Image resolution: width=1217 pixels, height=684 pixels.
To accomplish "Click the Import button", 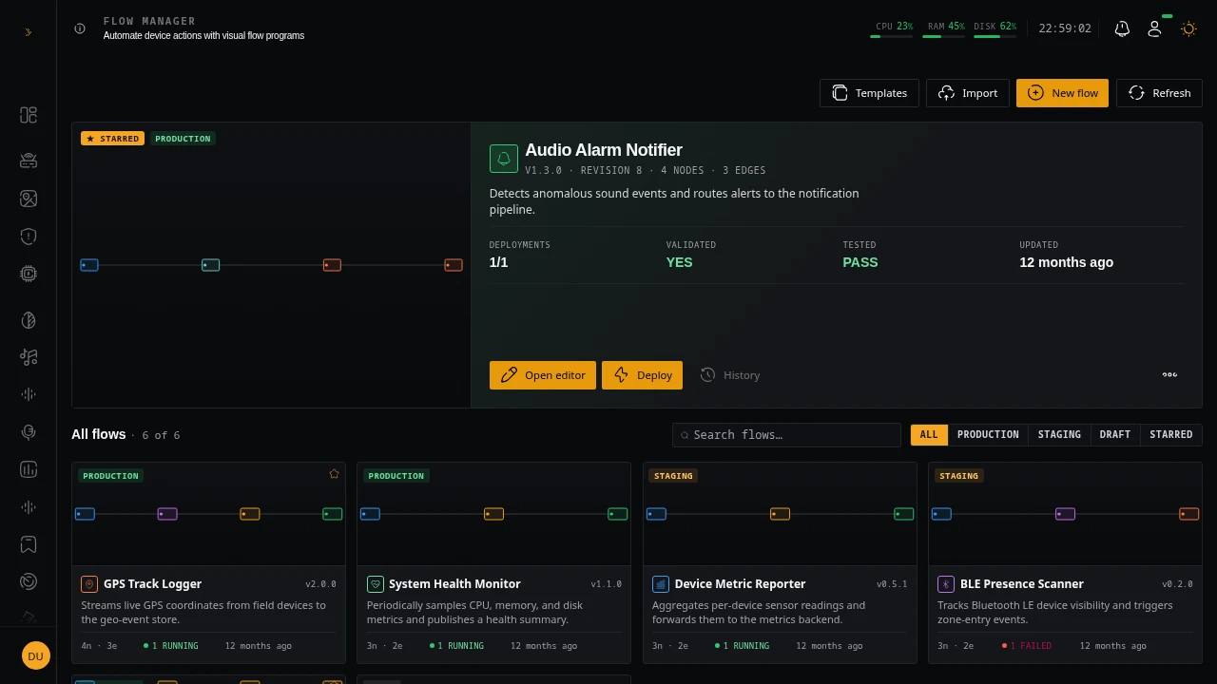I will click(968, 93).
